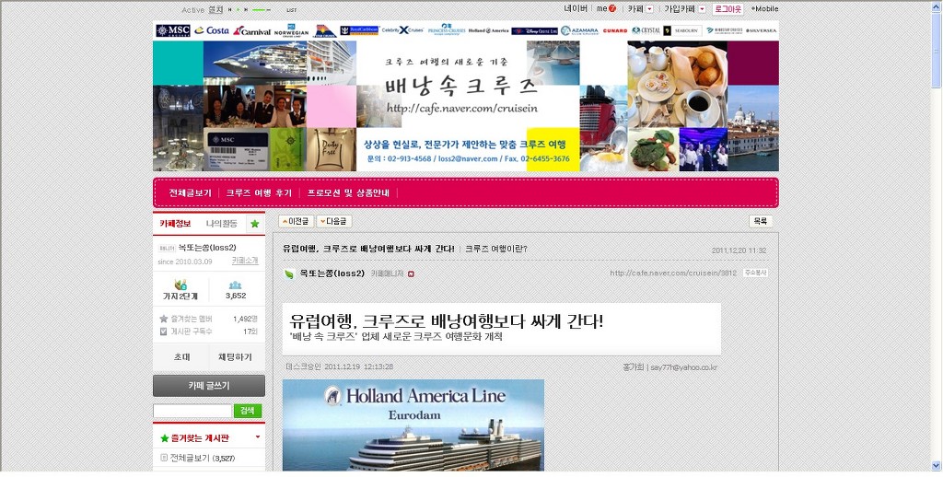Collapse the 즐겨찾는 게시판 section arrow
The height and width of the screenshot is (477, 943).
pyautogui.click(x=258, y=437)
